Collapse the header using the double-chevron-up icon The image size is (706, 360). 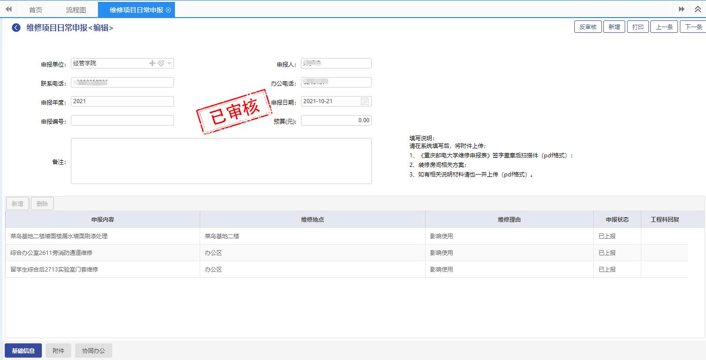[x=698, y=9]
